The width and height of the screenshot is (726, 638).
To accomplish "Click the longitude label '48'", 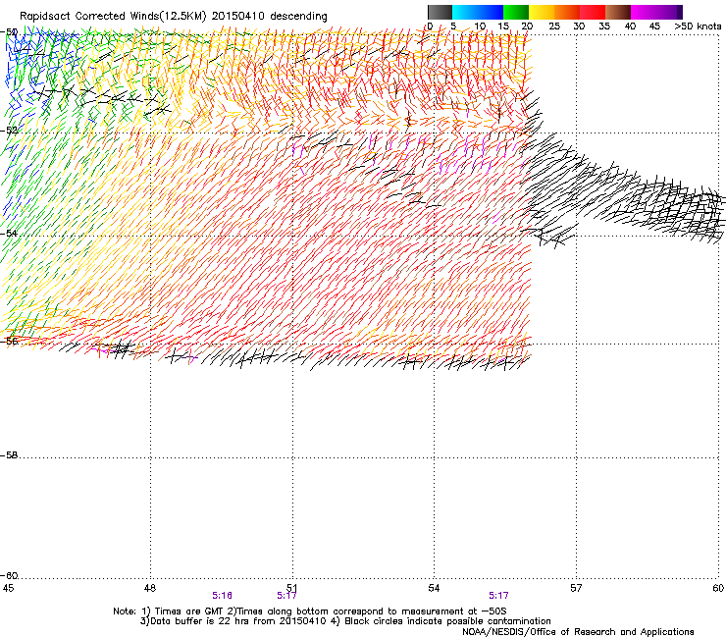I will pos(150,588).
